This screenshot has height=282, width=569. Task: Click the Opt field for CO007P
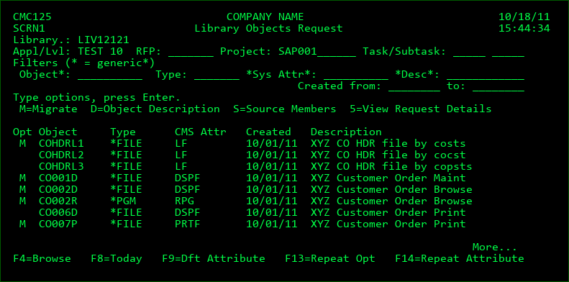pyautogui.click(x=22, y=224)
